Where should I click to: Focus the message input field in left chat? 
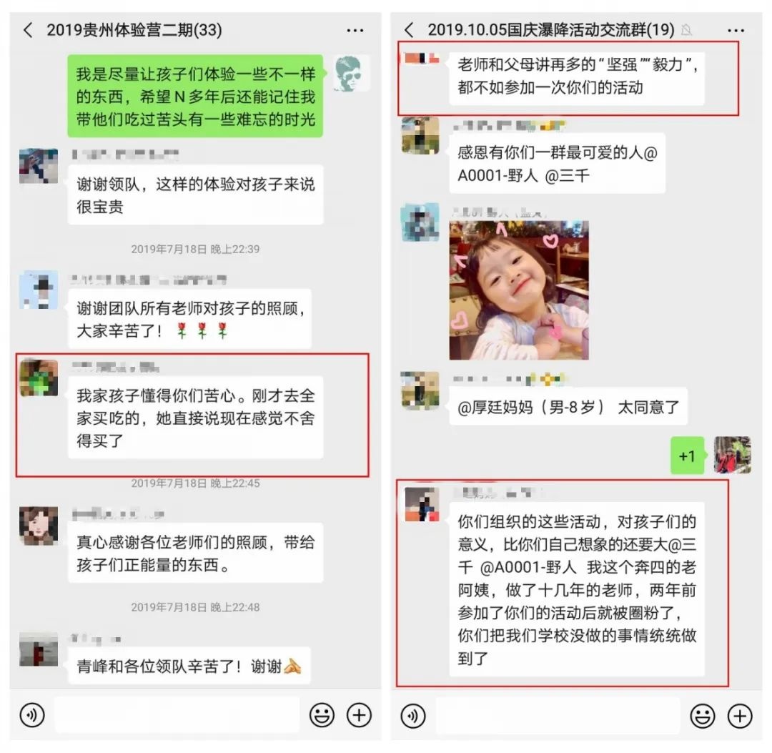coord(177,714)
